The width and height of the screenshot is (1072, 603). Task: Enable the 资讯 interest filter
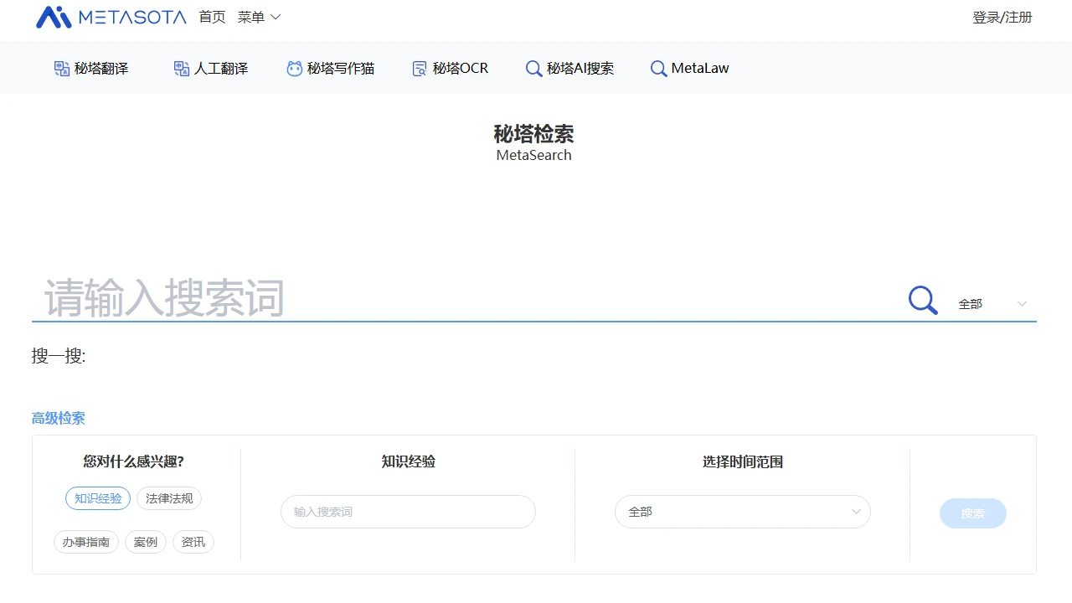(x=193, y=542)
